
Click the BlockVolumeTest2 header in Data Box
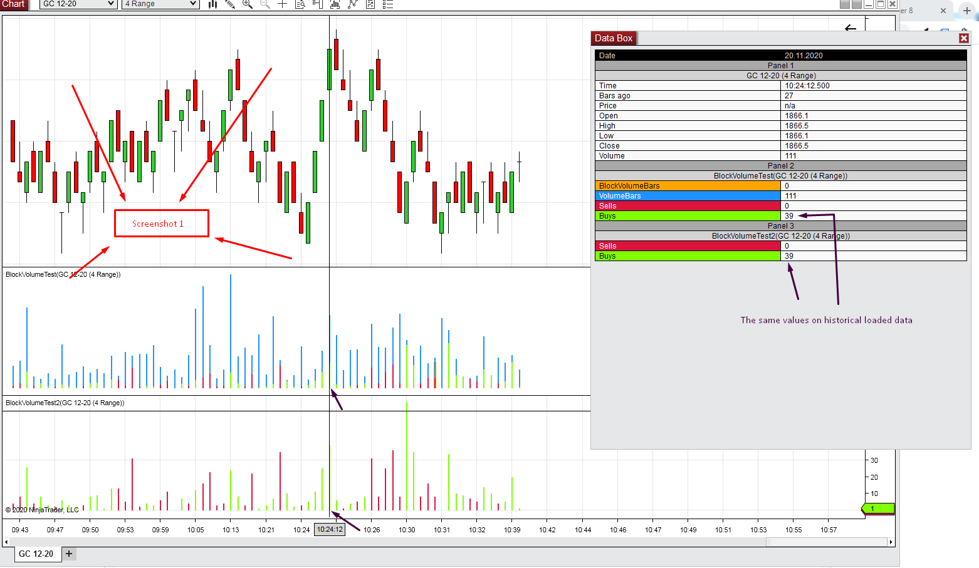click(x=781, y=236)
